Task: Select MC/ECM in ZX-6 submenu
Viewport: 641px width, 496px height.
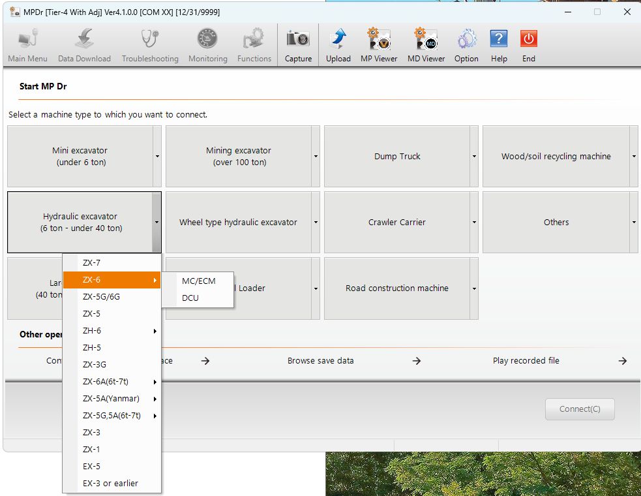Action: click(x=198, y=281)
